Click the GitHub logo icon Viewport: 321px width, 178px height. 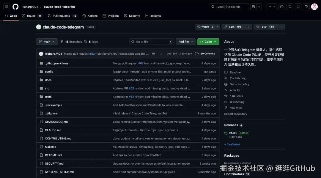point(15,7)
